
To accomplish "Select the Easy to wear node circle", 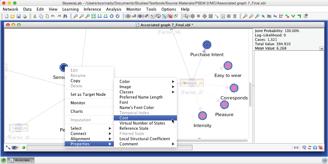I will [x=228, y=66].
